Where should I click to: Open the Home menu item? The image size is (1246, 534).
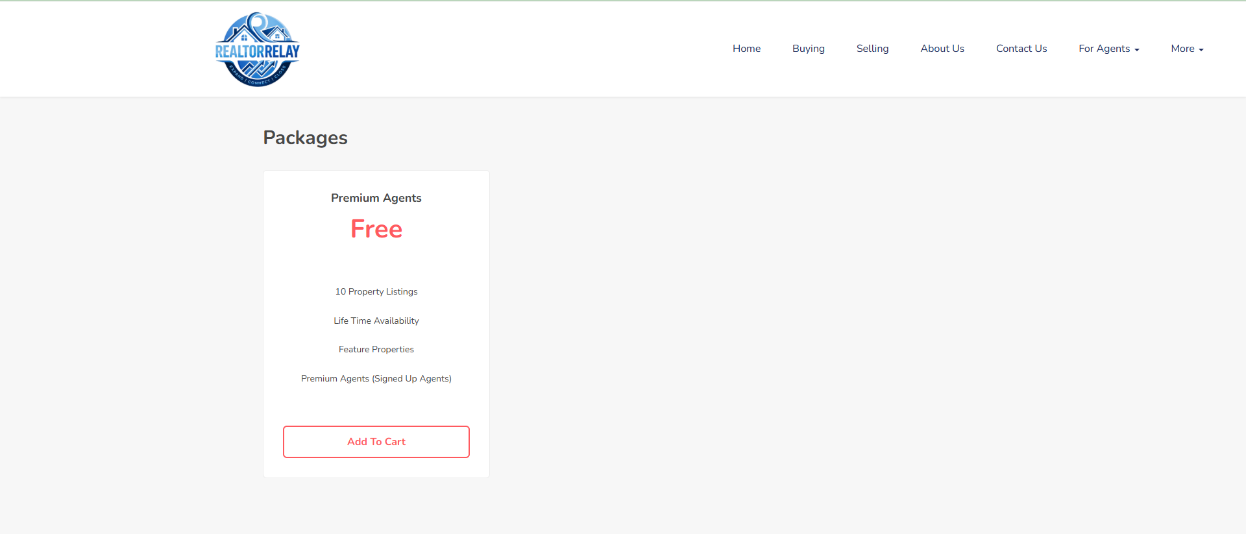(746, 49)
